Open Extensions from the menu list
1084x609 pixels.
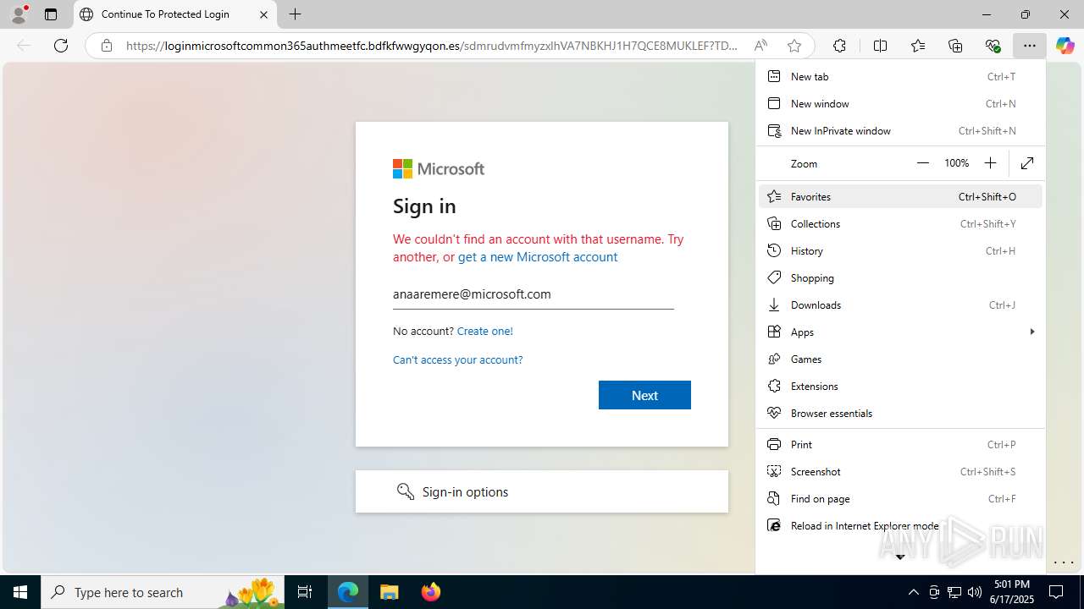pos(900,386)
